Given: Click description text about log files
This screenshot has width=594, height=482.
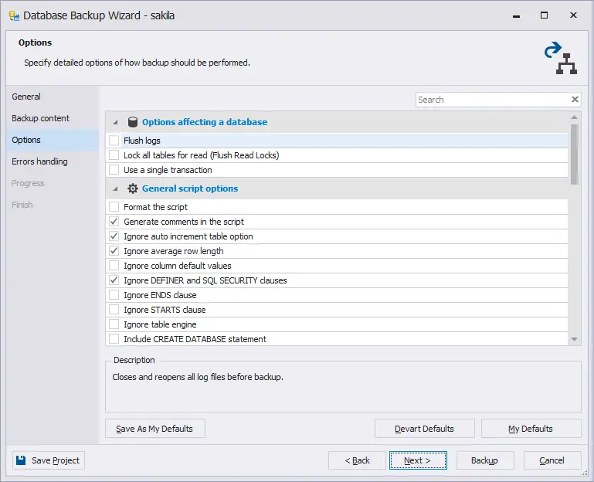Looking at the screenshot, I should click(198, 377).
